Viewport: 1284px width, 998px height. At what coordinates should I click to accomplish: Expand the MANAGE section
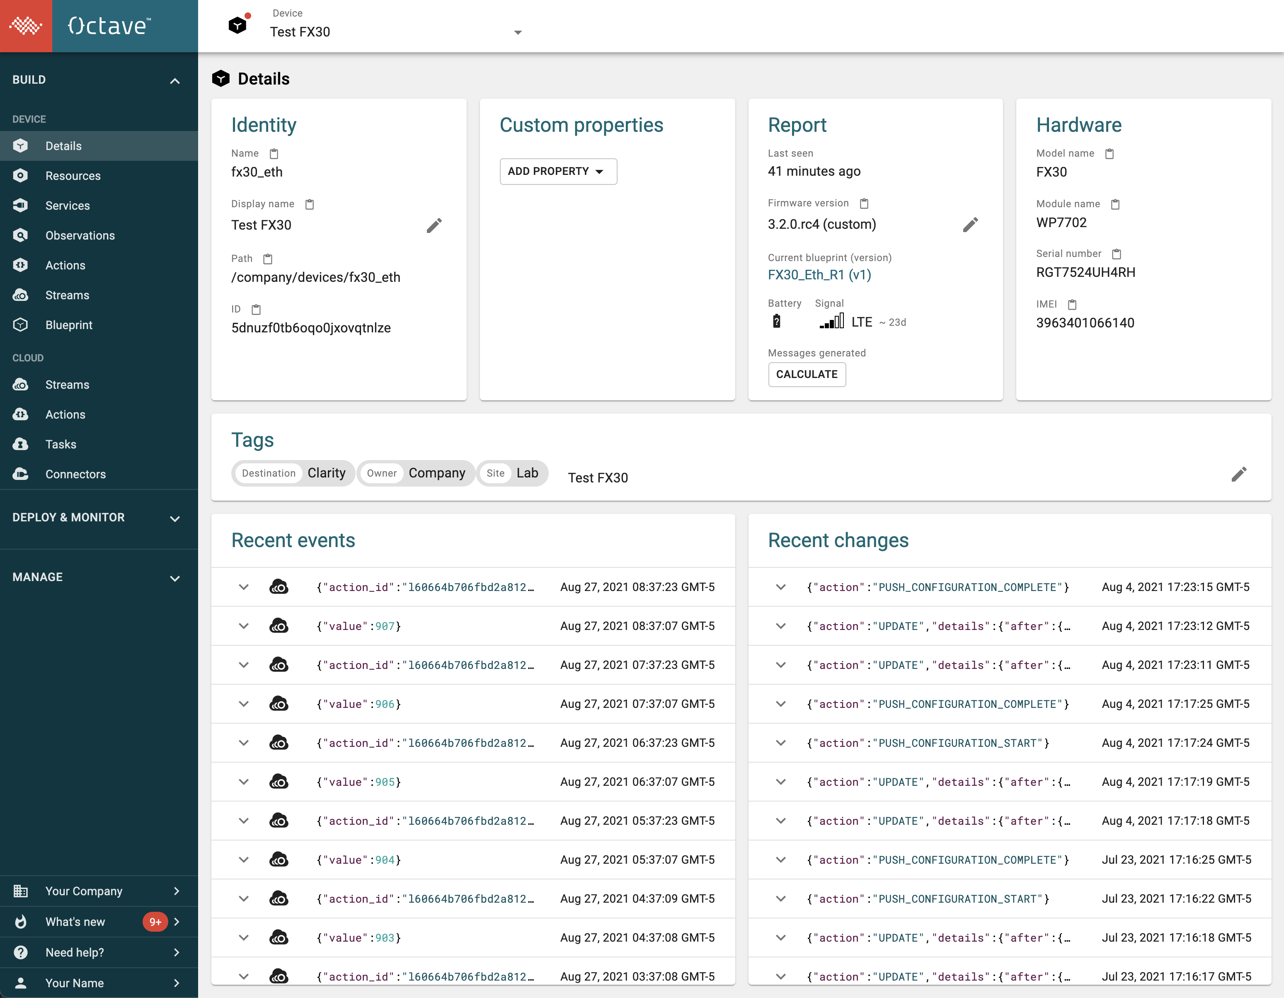tap(174, 578)
